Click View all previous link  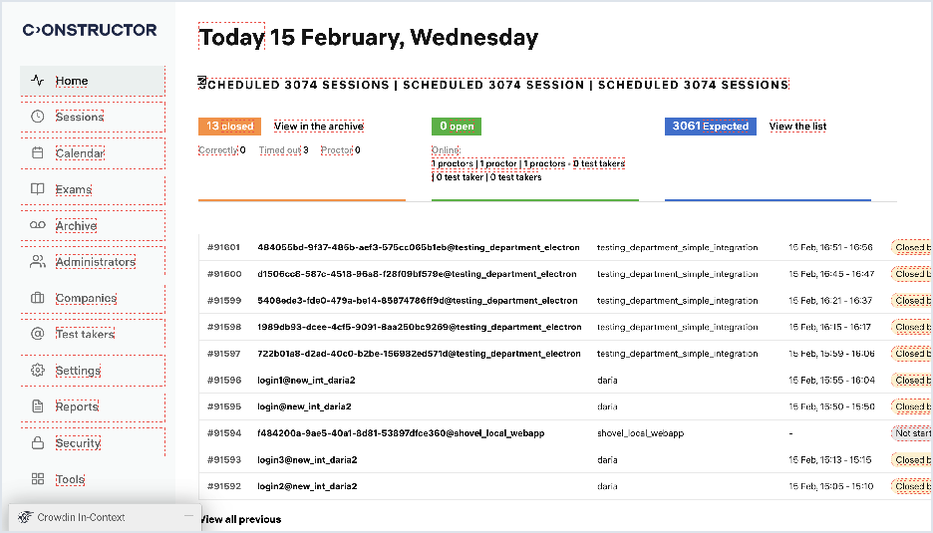point(241,519)
